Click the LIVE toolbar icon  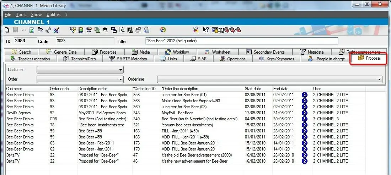[x=197, y=30]
